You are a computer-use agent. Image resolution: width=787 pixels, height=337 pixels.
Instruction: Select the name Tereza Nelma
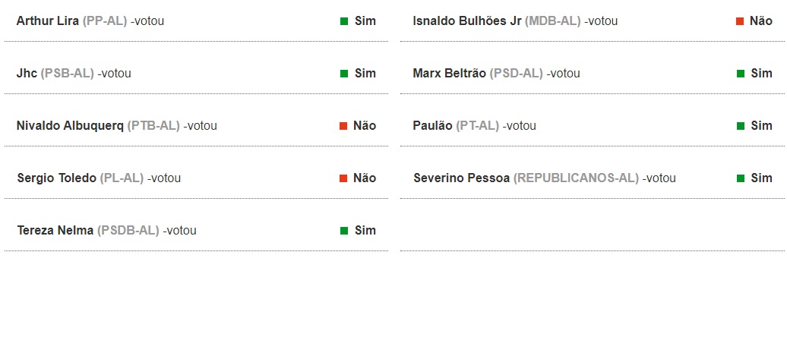pos(55,231)
